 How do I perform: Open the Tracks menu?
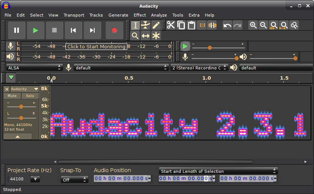tap(96, 15)
